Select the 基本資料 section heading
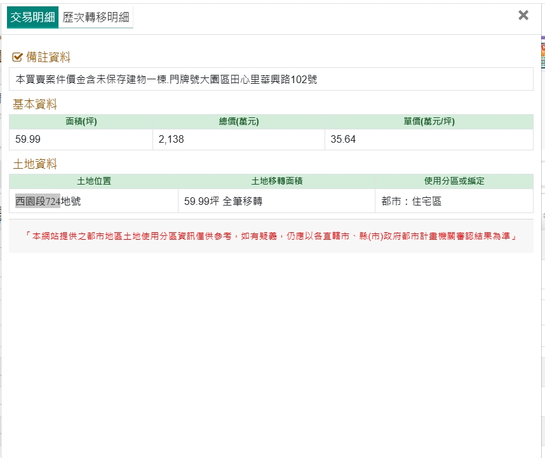The image size is (545, 458). point(35,105)
